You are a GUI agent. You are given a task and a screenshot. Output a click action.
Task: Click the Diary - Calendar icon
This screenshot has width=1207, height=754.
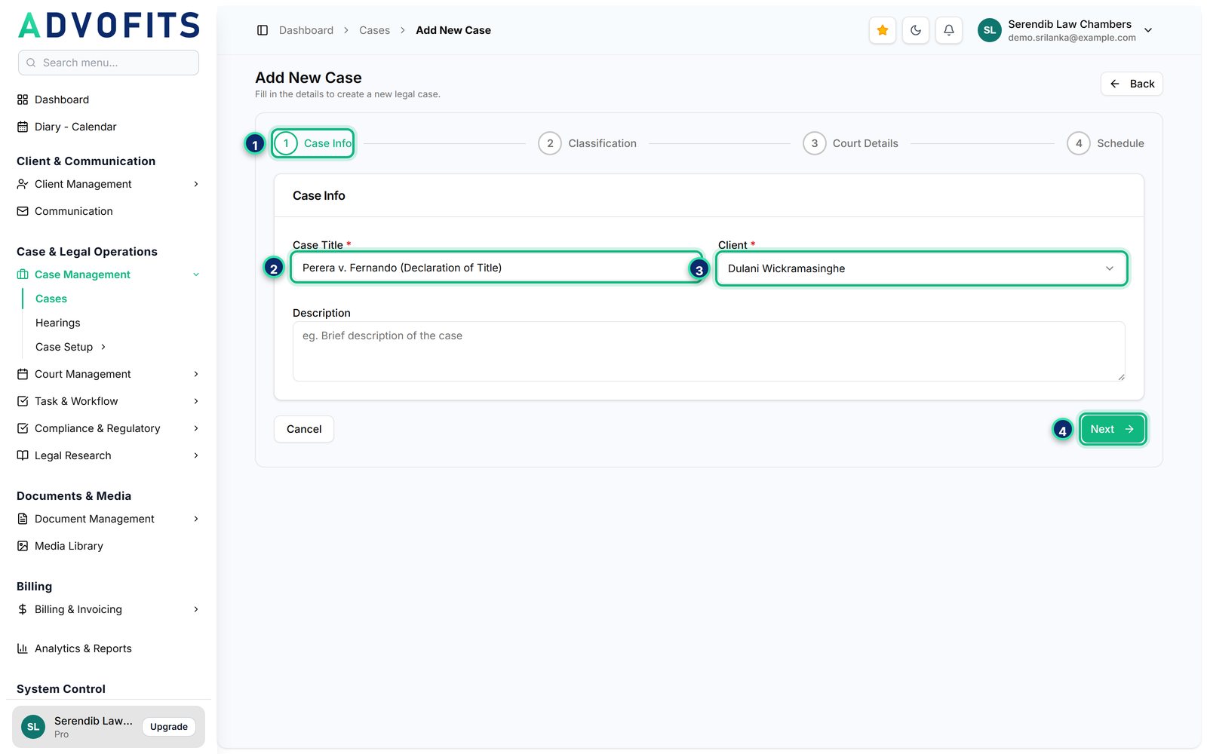tap(23, 127)
